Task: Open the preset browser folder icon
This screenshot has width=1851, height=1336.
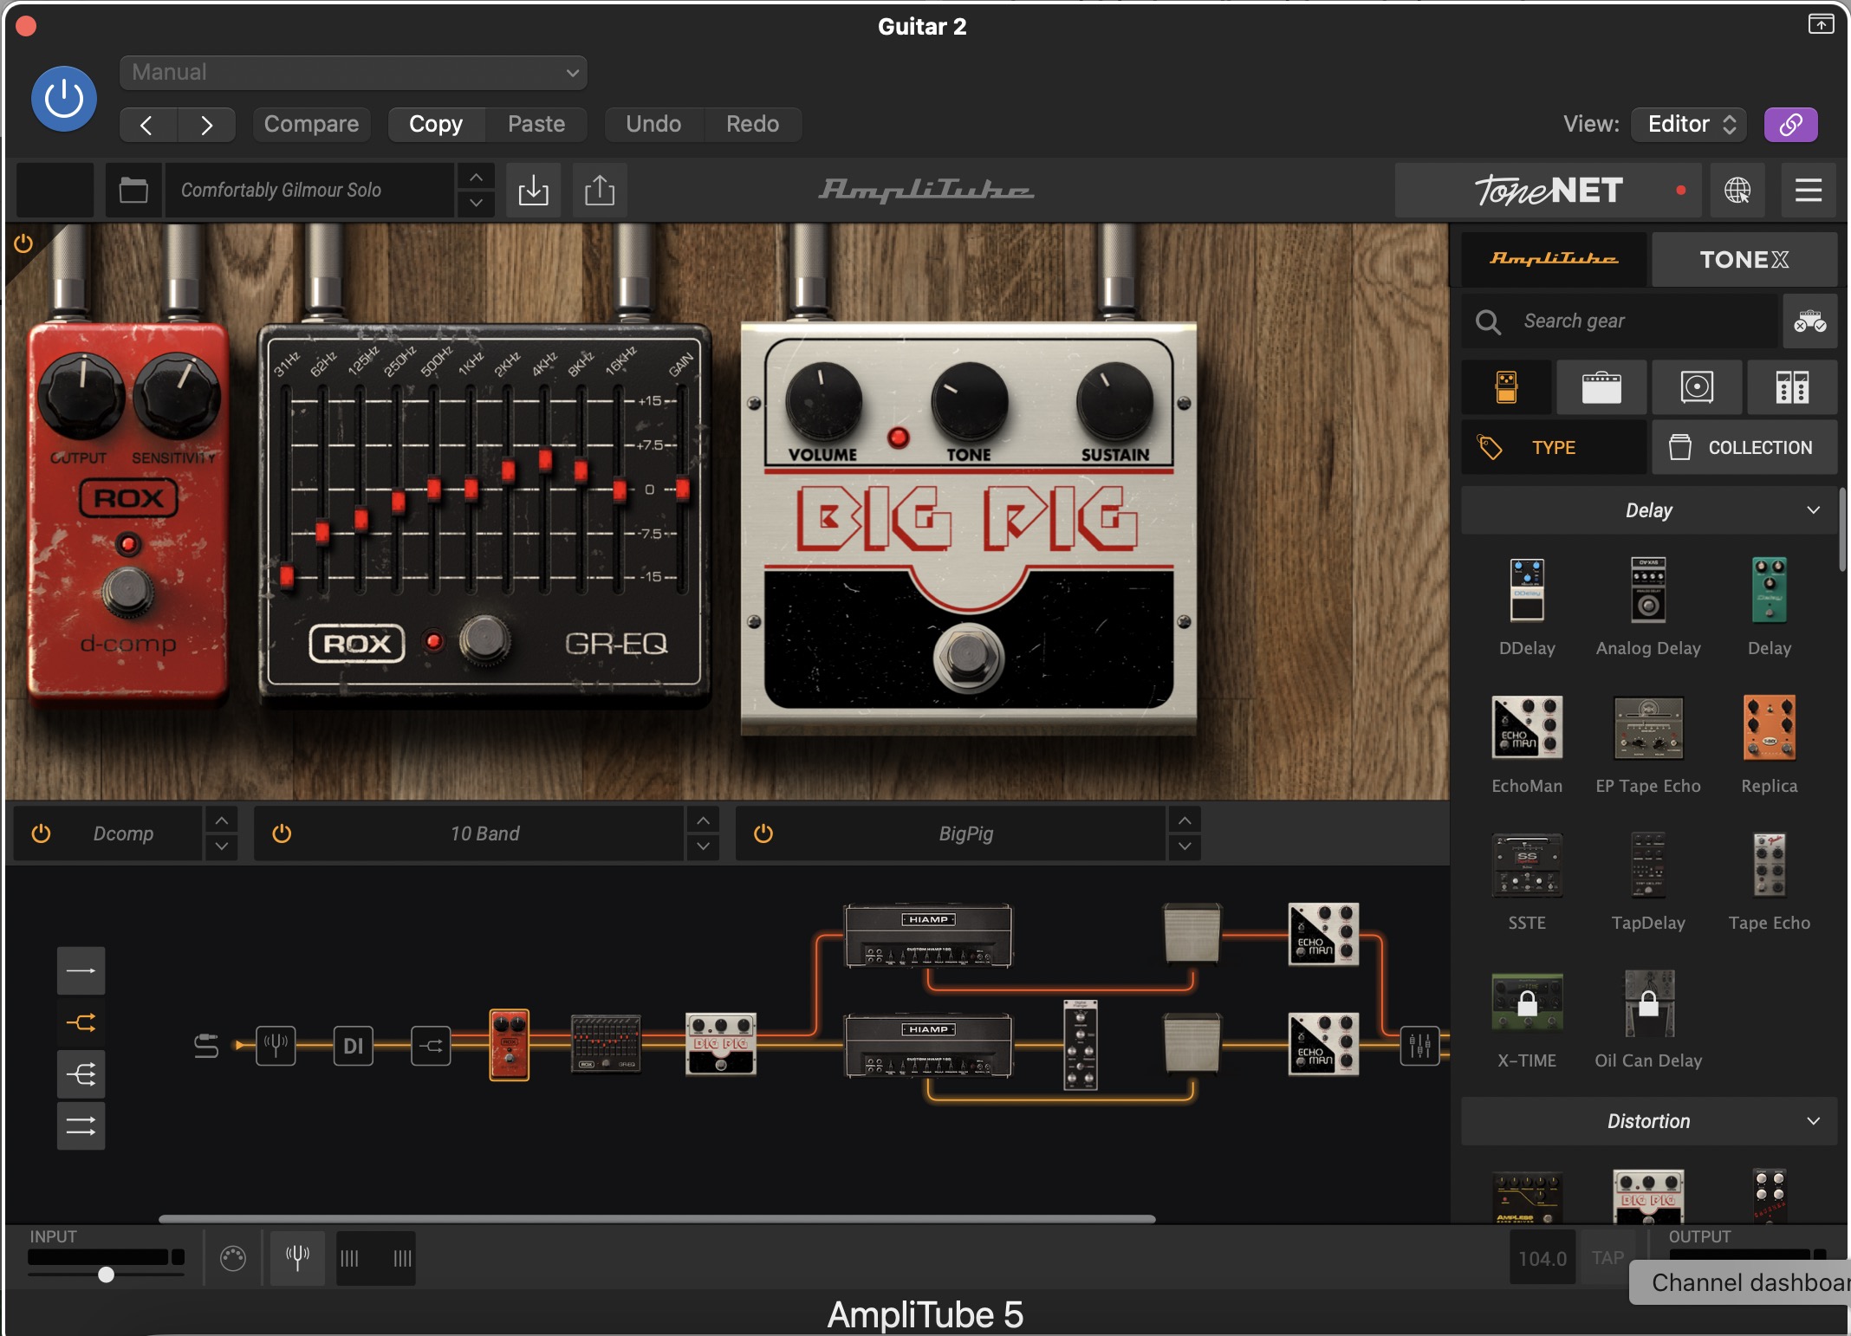Action: click(x=133, y=190)
